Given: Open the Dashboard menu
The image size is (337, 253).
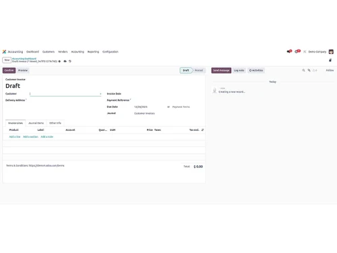Looking at the screenshot, I should (x=32, y=52).
